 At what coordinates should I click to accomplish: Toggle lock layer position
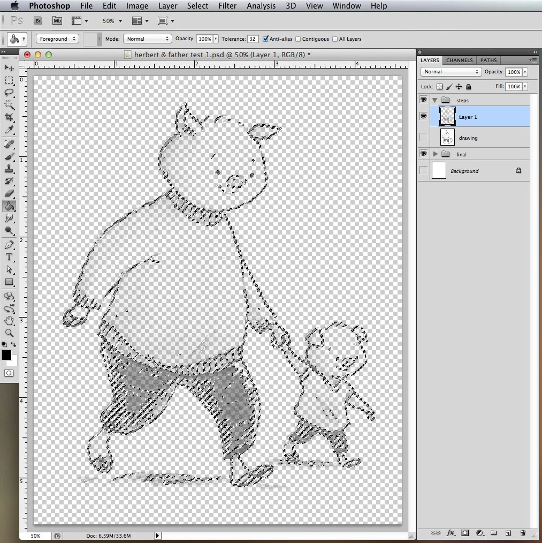pos(459,87)
